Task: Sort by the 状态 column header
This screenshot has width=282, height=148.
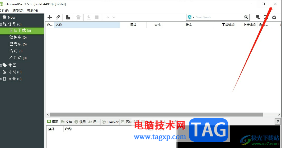Action: [x=189, y=25]
